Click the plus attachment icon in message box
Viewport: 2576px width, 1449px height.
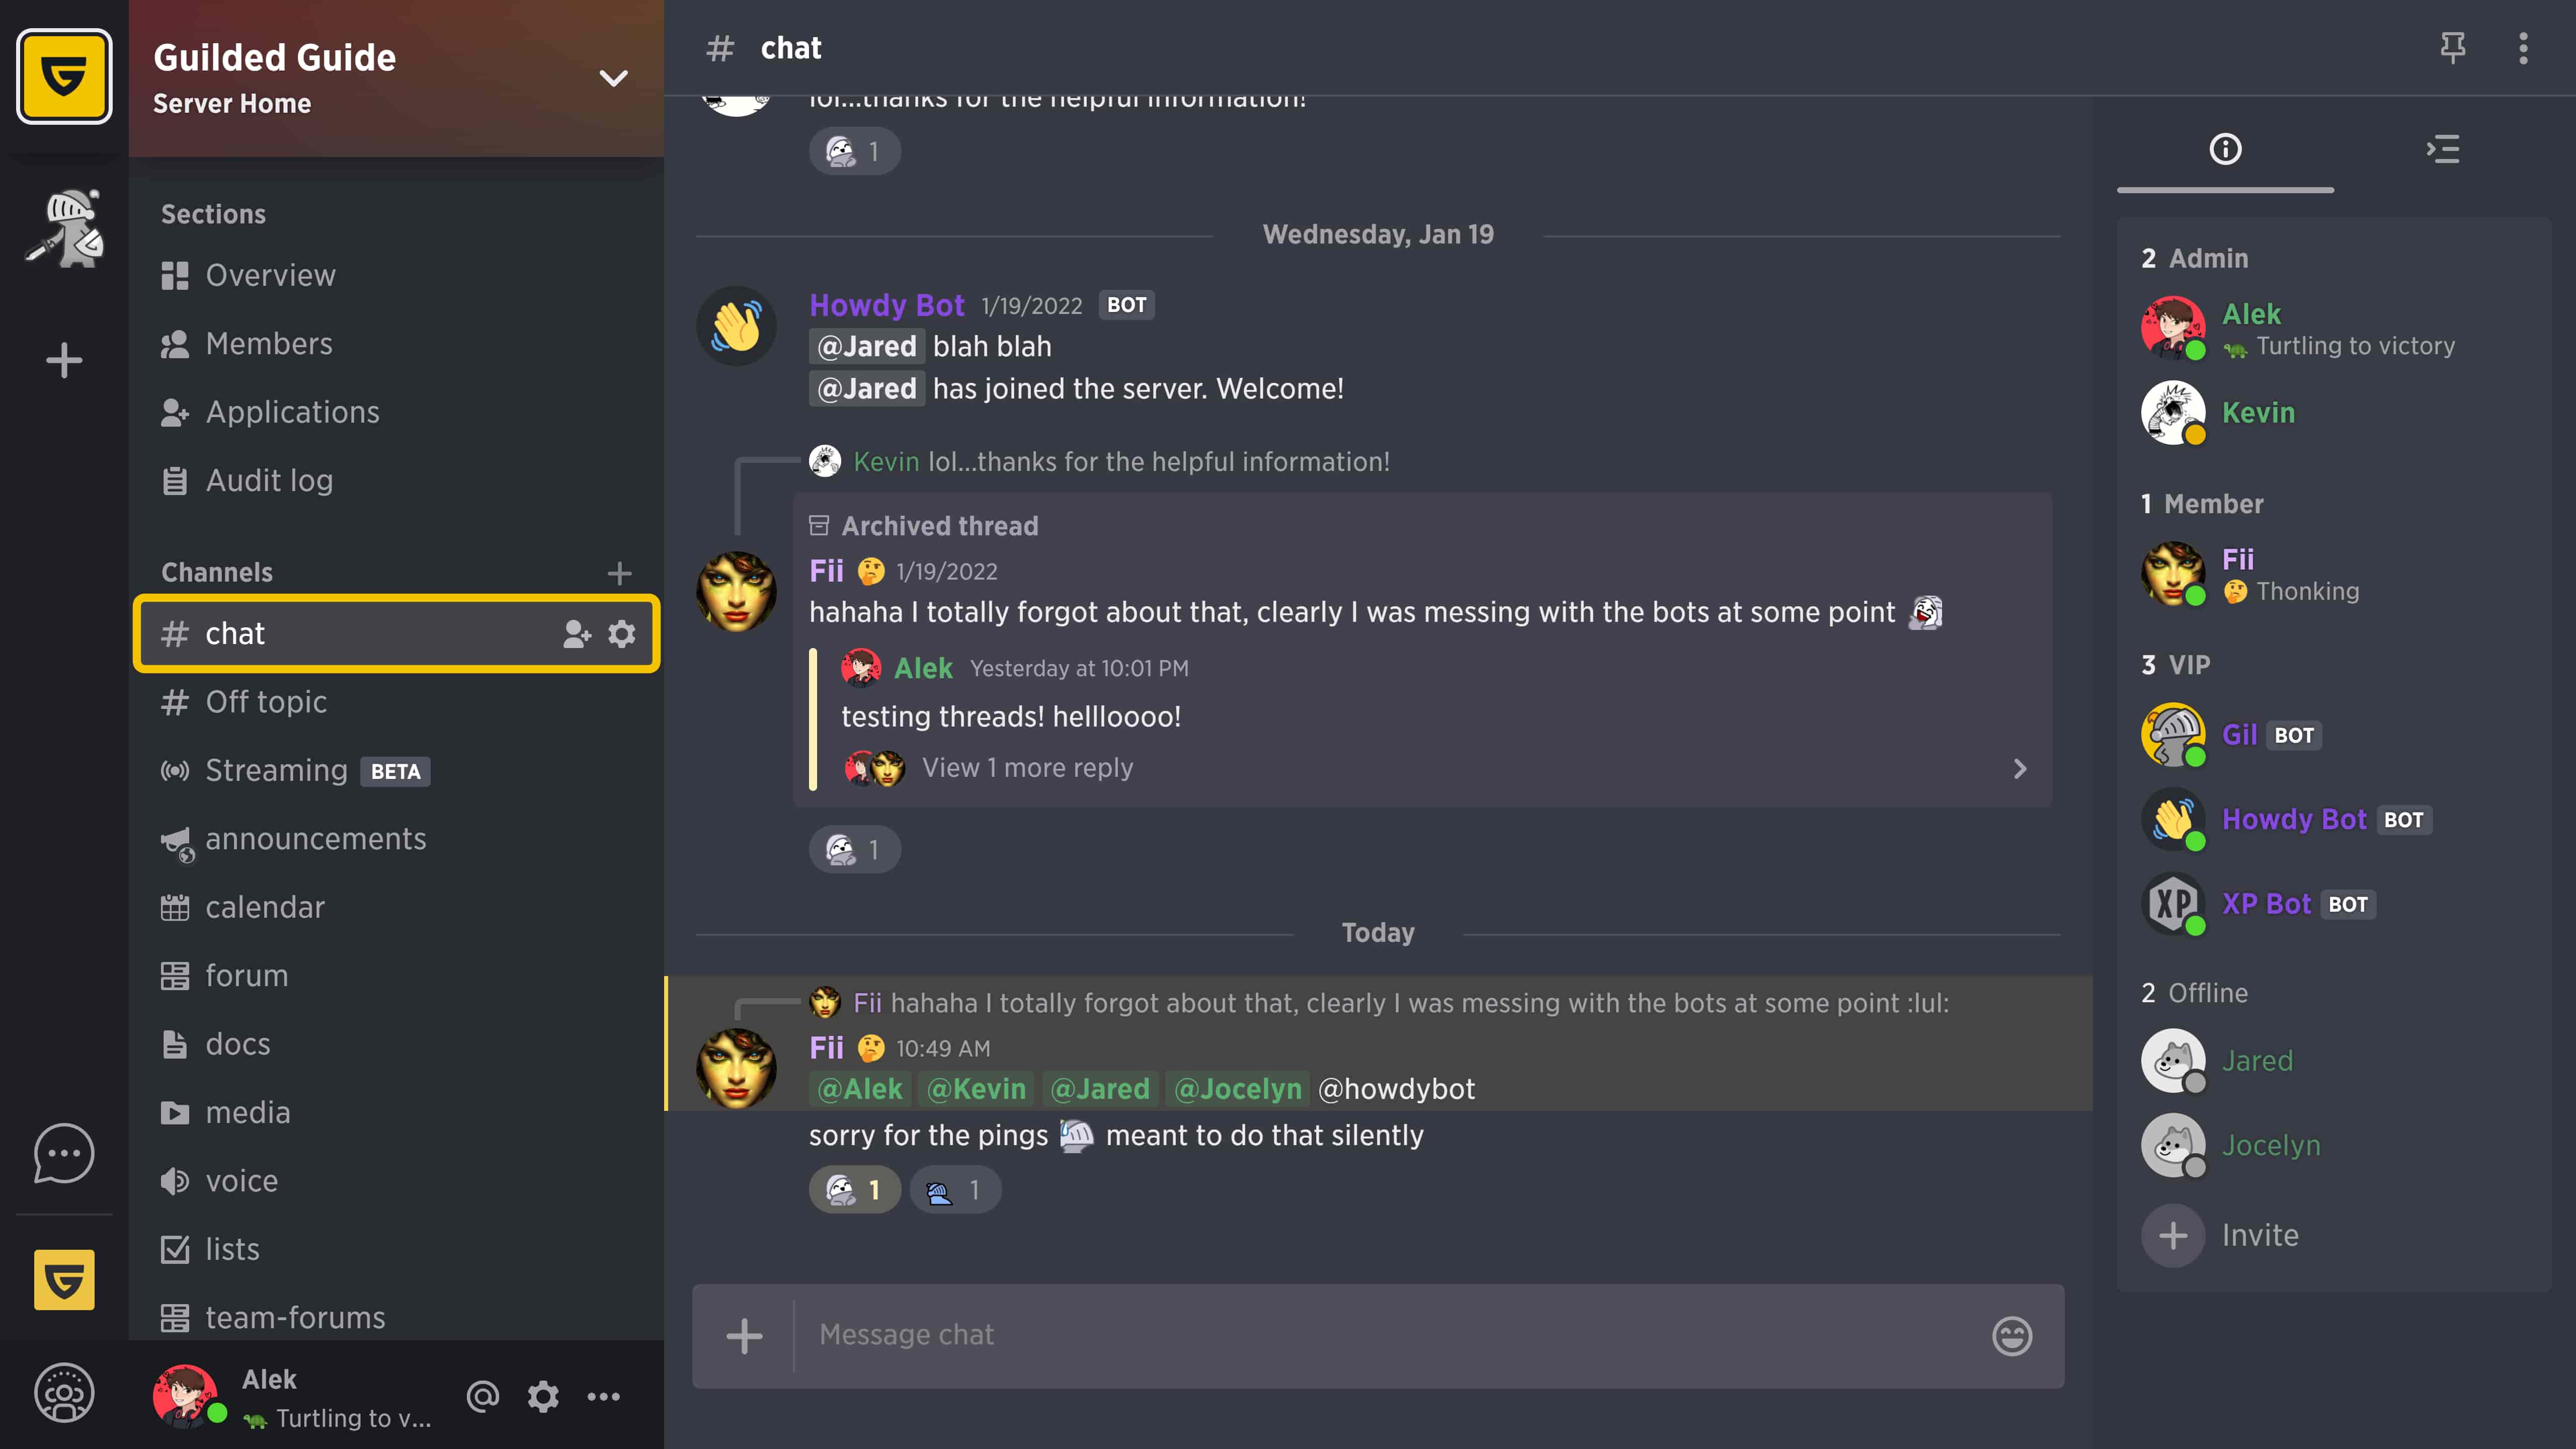pos(744,1335)
